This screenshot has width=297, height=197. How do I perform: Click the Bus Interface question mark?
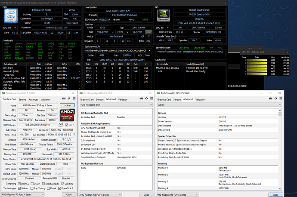(x=74, y=135)
